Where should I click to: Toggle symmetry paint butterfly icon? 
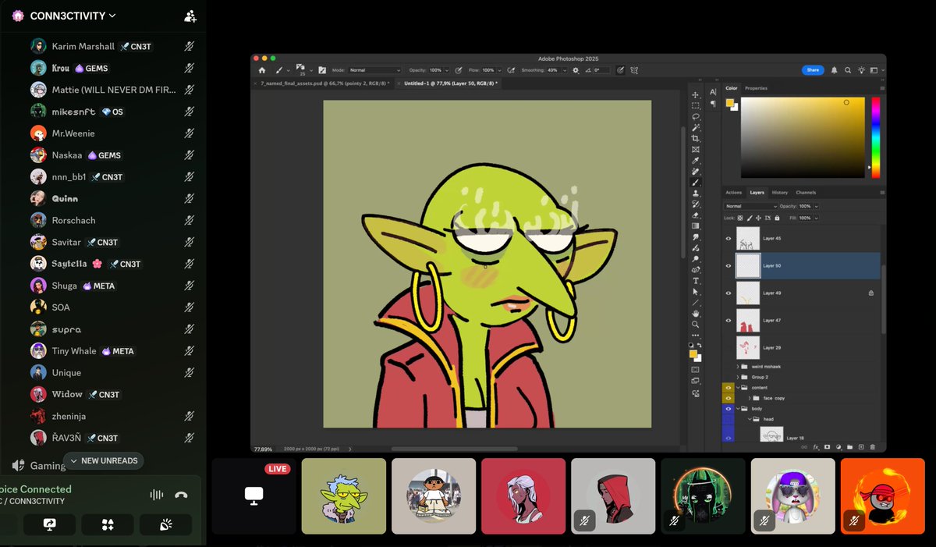coord(633,69)
